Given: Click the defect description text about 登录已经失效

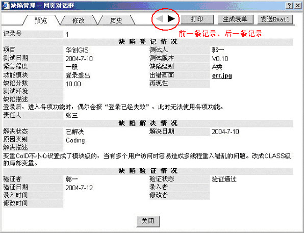Looking at the screenshot, I should click(114, 107).
